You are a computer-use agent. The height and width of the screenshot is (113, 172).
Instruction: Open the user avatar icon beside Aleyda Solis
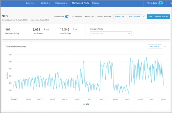click(161, 3)
